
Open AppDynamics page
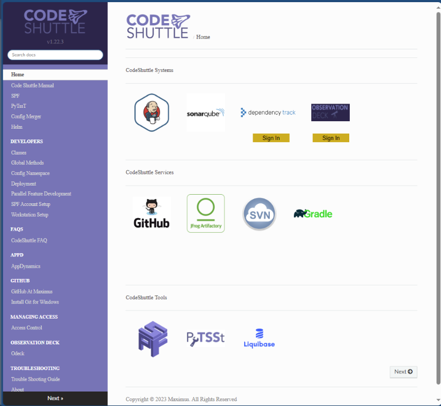[x=26, y=266]
